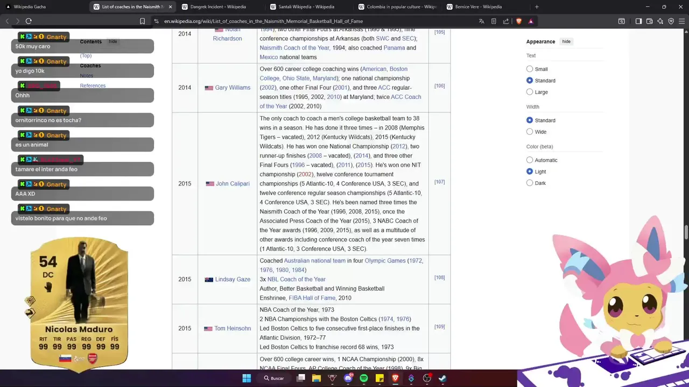Select Light color mode

pyautogui.click(x=530, y=171)
